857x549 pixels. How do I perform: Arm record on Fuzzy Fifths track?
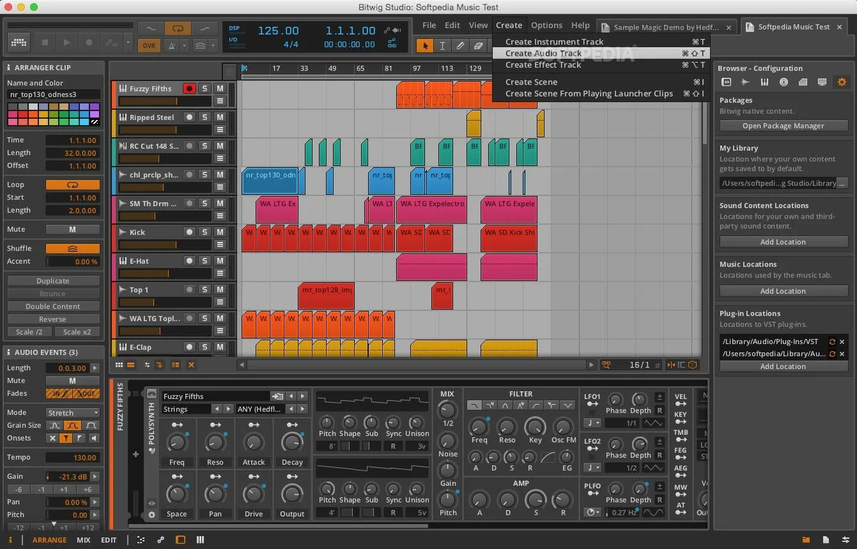pyautogui.click(x=189, y=89)
